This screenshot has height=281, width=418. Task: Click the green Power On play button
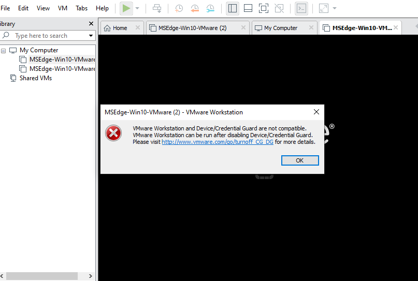click(126, 8)
